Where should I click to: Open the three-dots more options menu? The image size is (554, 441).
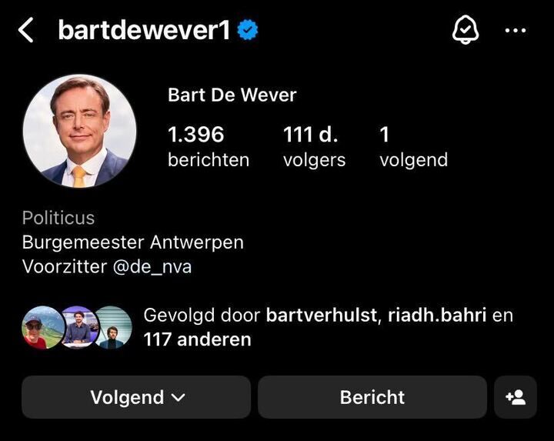(x=516, y=31)
